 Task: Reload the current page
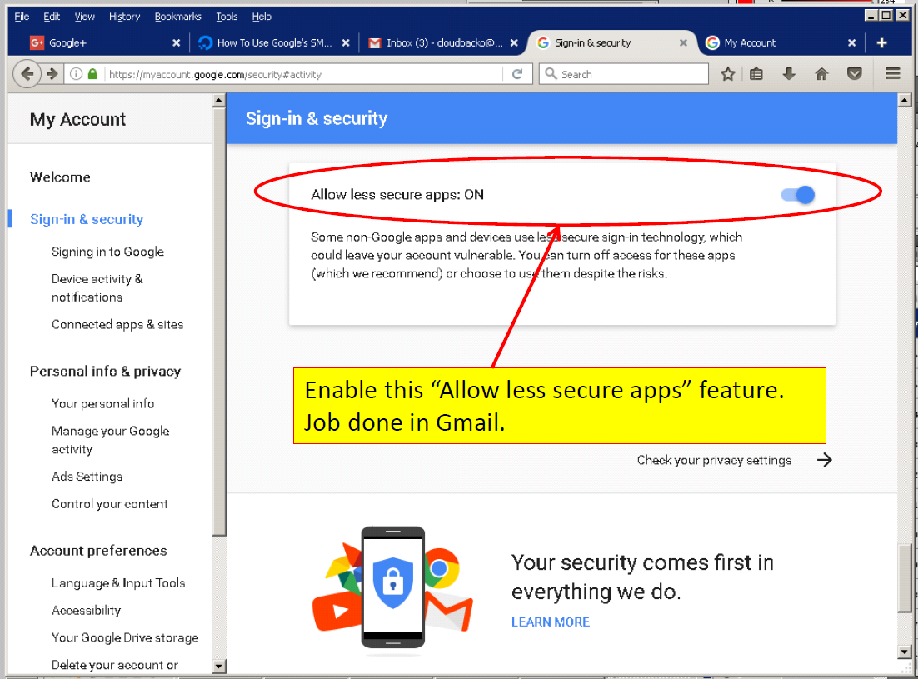tap(517, 74)
